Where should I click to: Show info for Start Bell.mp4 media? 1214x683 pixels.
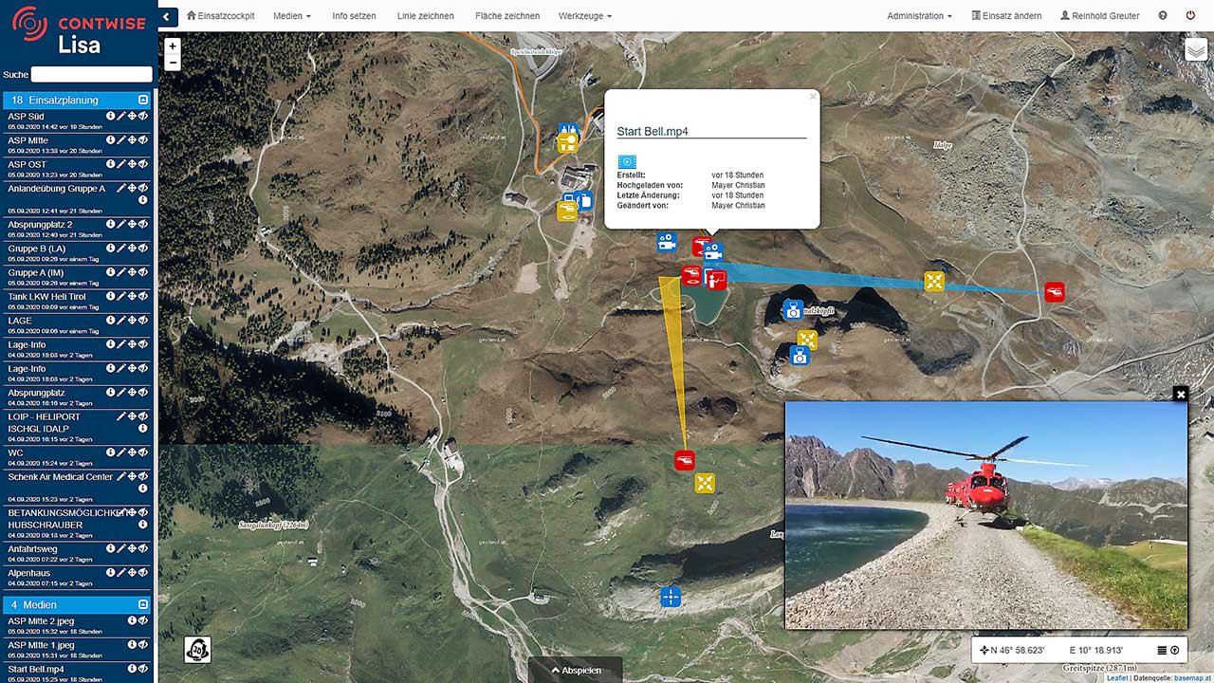pos(132,669)
